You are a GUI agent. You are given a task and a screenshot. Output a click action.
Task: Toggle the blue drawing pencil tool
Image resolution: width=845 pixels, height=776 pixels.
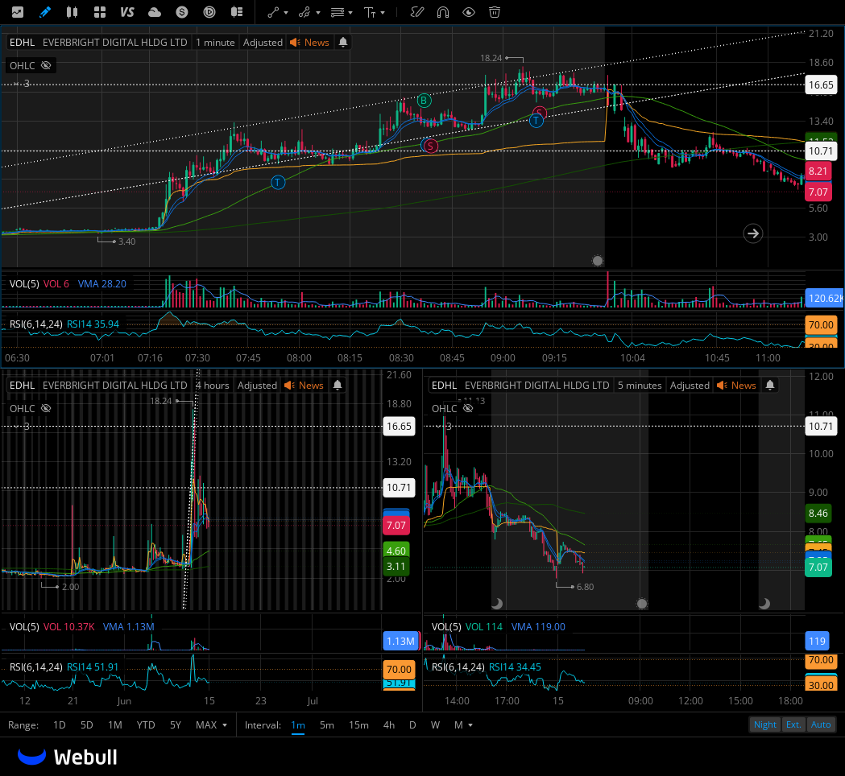coord(45,12)
